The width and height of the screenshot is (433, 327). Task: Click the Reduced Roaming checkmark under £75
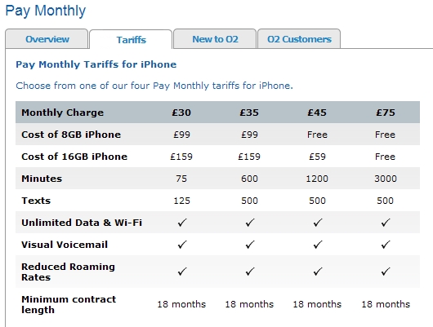point(386,272)
